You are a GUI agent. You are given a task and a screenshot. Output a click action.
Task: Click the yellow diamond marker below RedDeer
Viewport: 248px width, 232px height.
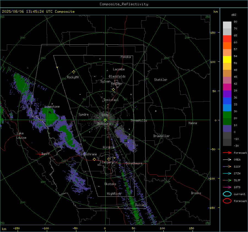click(x=113, y=90)
